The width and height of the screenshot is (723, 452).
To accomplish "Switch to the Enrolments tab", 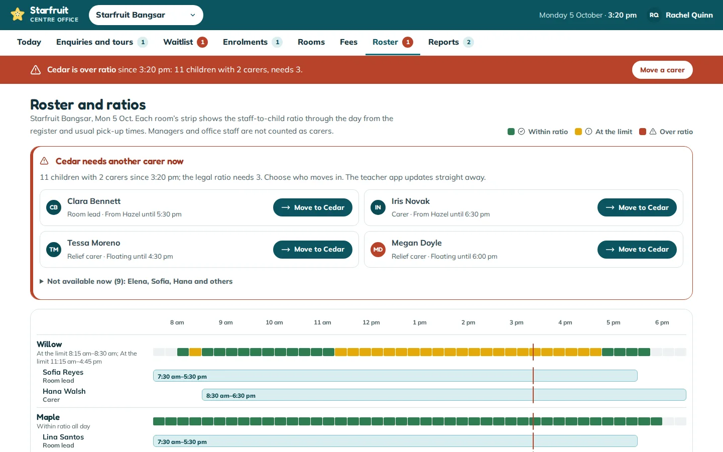I will pyautogui.click(x=253, y=42).
